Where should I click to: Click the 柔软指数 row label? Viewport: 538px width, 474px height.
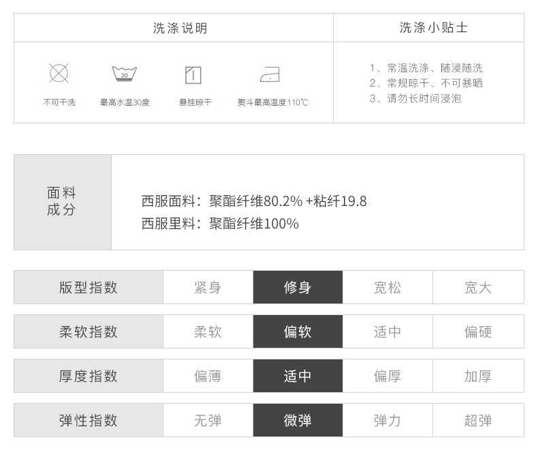coord(89,331)
